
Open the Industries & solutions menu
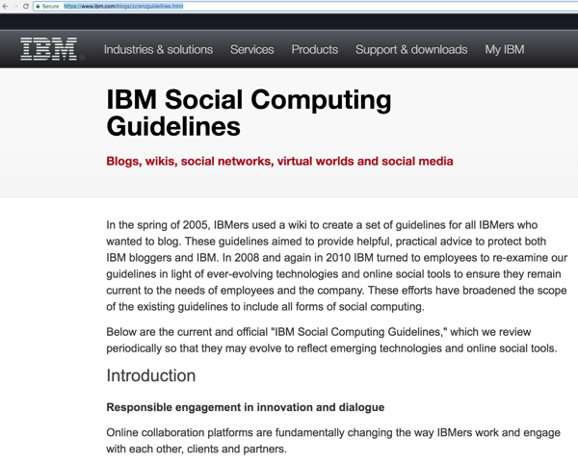click(158, 49)
